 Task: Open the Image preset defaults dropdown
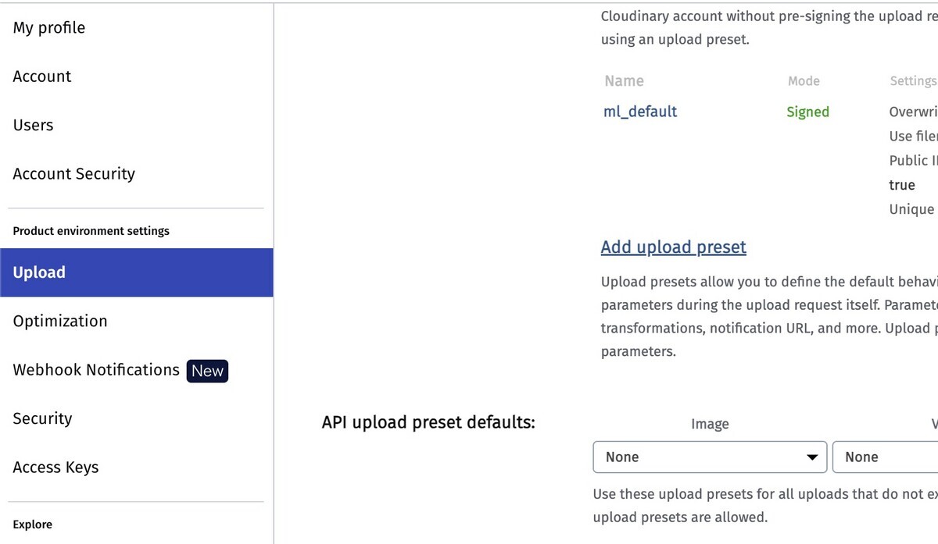click(709, 457)
